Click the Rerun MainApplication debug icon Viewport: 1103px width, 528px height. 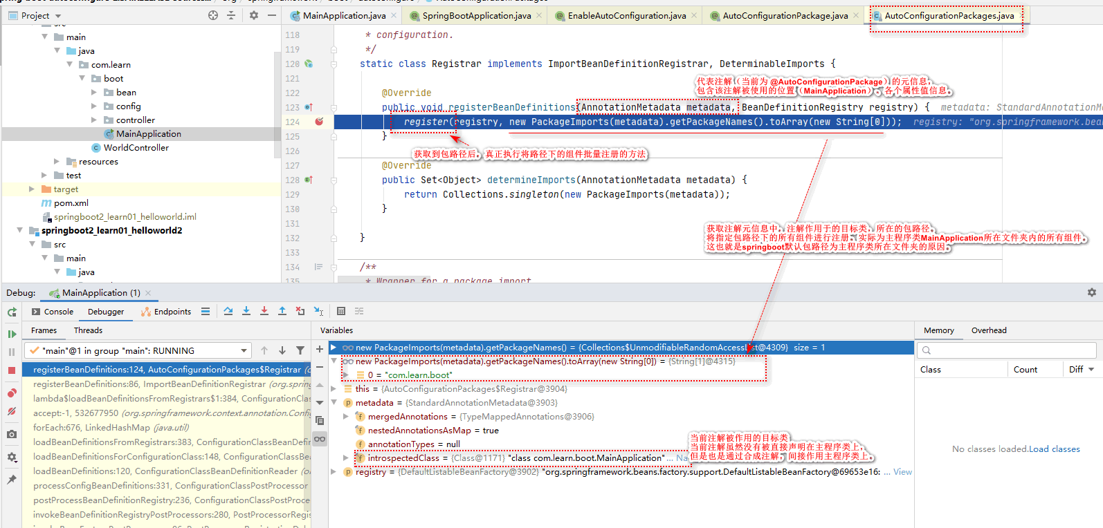[x=12, y=312]
